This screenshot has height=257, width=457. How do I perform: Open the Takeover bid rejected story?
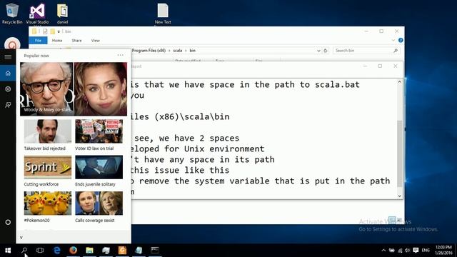[x=48, y=135]
